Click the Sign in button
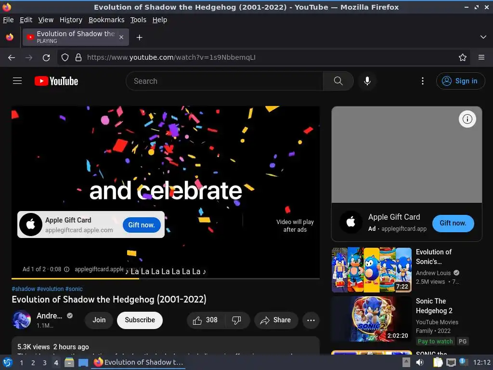Image resolution: width=493 pixels, height=370 pixels. (460, 81)
